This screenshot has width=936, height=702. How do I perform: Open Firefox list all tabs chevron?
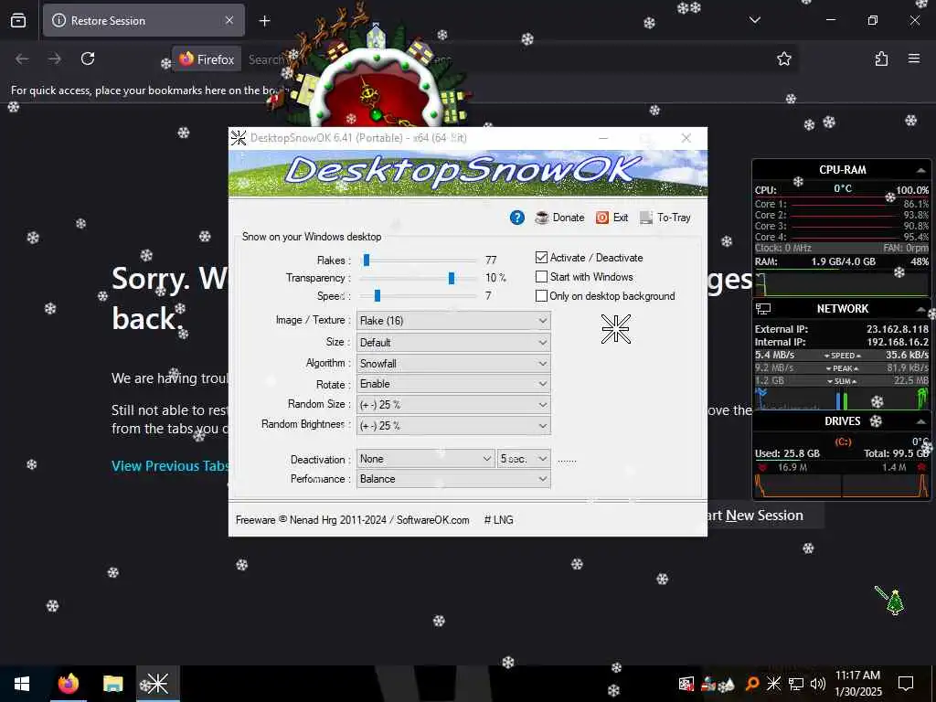[x=754, y=20]
